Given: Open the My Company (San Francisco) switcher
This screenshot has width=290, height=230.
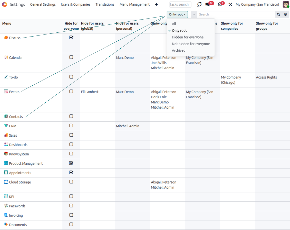Looking at the screenshot, I should click(x=257, y=4).
